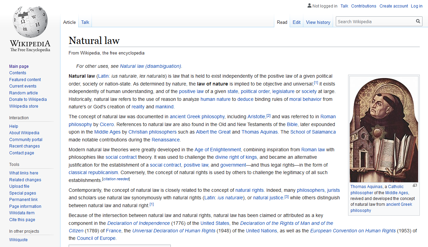Open the Renaissance link
Image resolution: width=428 pixels, height=247 pixels.
[166, 140]
